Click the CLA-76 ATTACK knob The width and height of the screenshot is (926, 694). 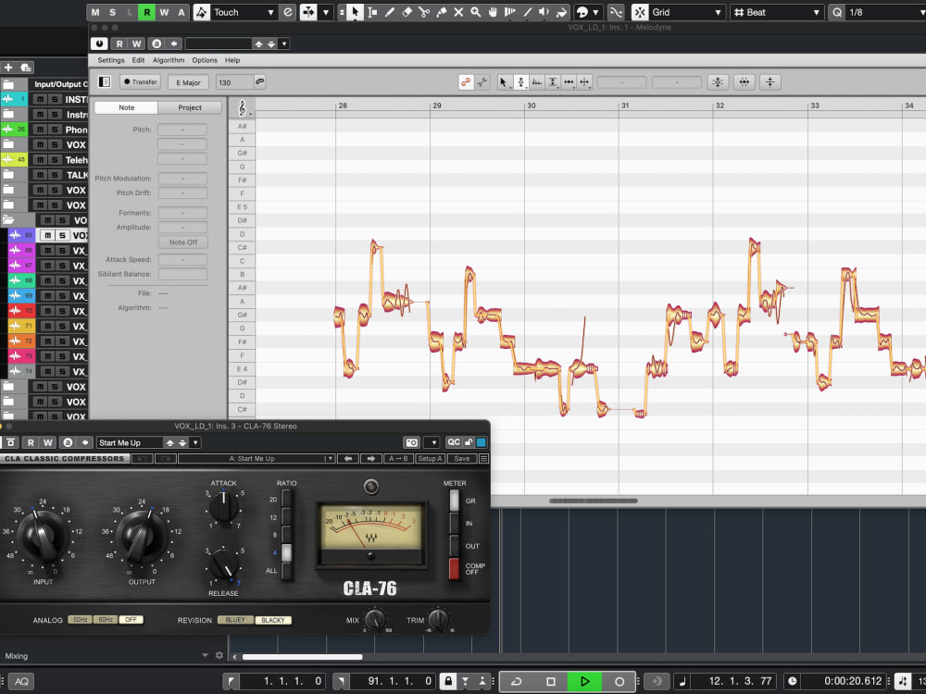[224, 506]
